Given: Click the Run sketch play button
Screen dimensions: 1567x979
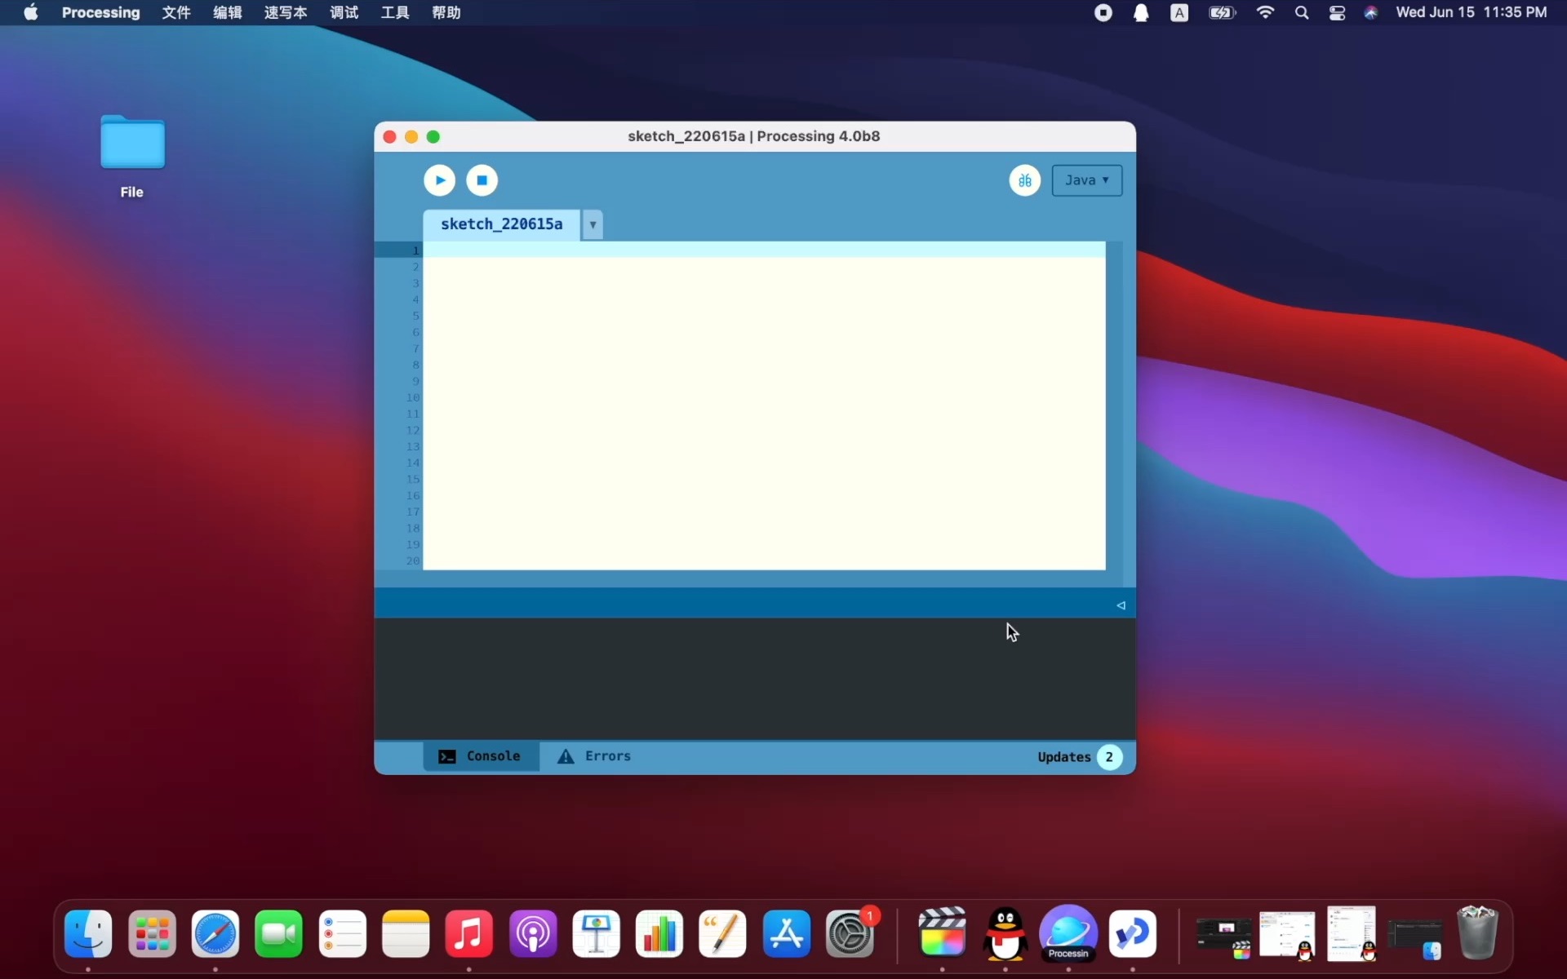Looking at the screenshot, I should pos(439,180).
